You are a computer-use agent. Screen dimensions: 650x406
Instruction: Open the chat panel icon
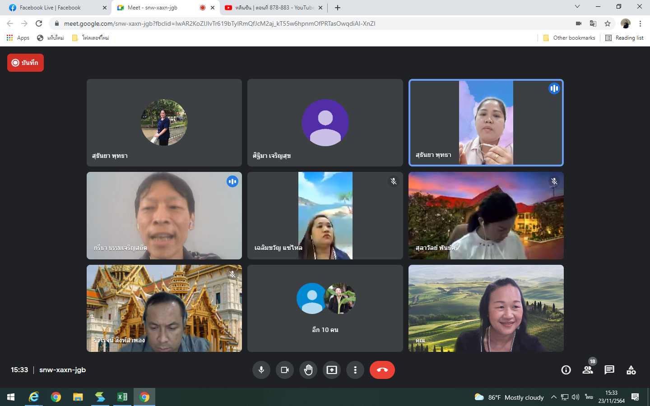click(609, 370)
